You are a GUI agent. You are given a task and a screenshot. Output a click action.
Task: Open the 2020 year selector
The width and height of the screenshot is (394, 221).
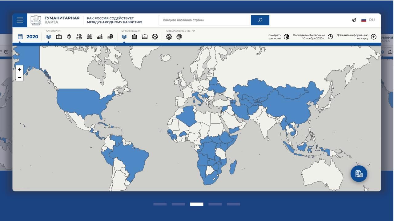click(x=28, y=37)
